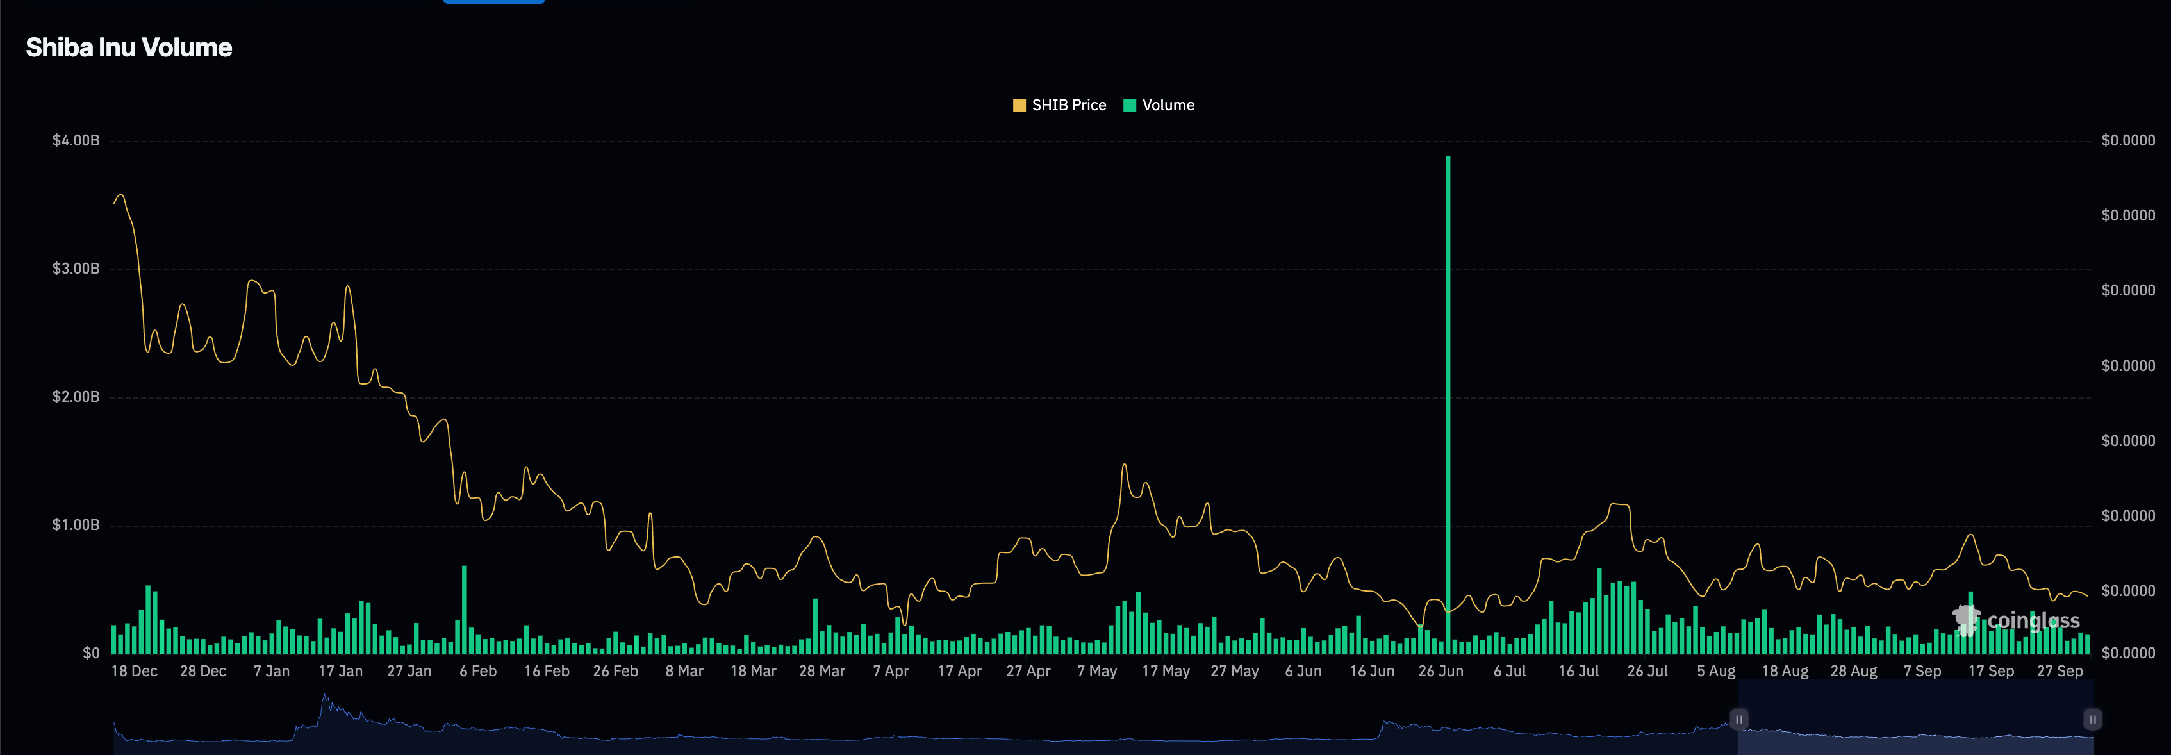
Task: Click the 26 Jun date axis label
Action: [x=1440, y=671]
